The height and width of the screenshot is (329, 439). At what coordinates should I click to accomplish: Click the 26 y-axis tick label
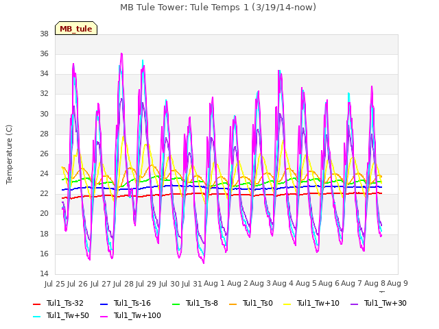[44, 154]
